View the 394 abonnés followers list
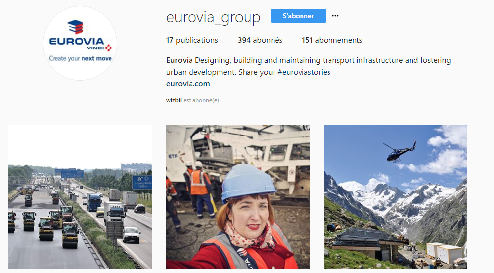Screen dimensions: 494x273 pyautogui.click(x=260, y=40)
